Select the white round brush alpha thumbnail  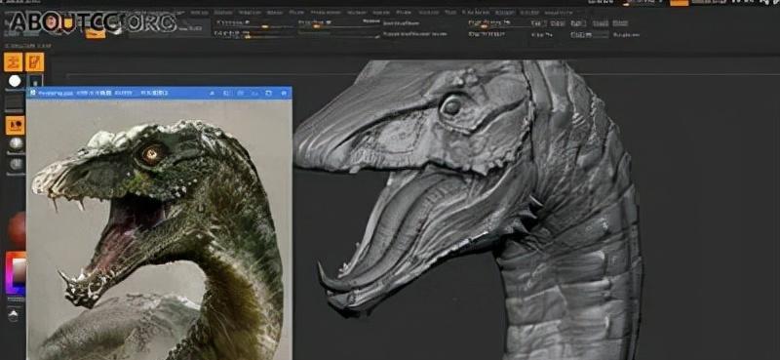[x=15, y=81]
